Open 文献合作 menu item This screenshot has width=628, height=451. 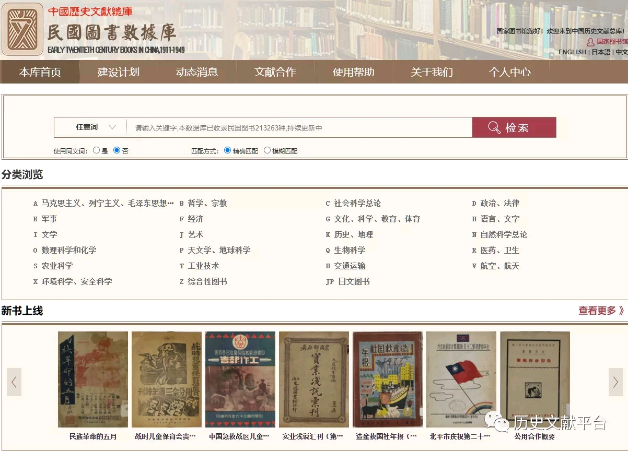[275, 72]
